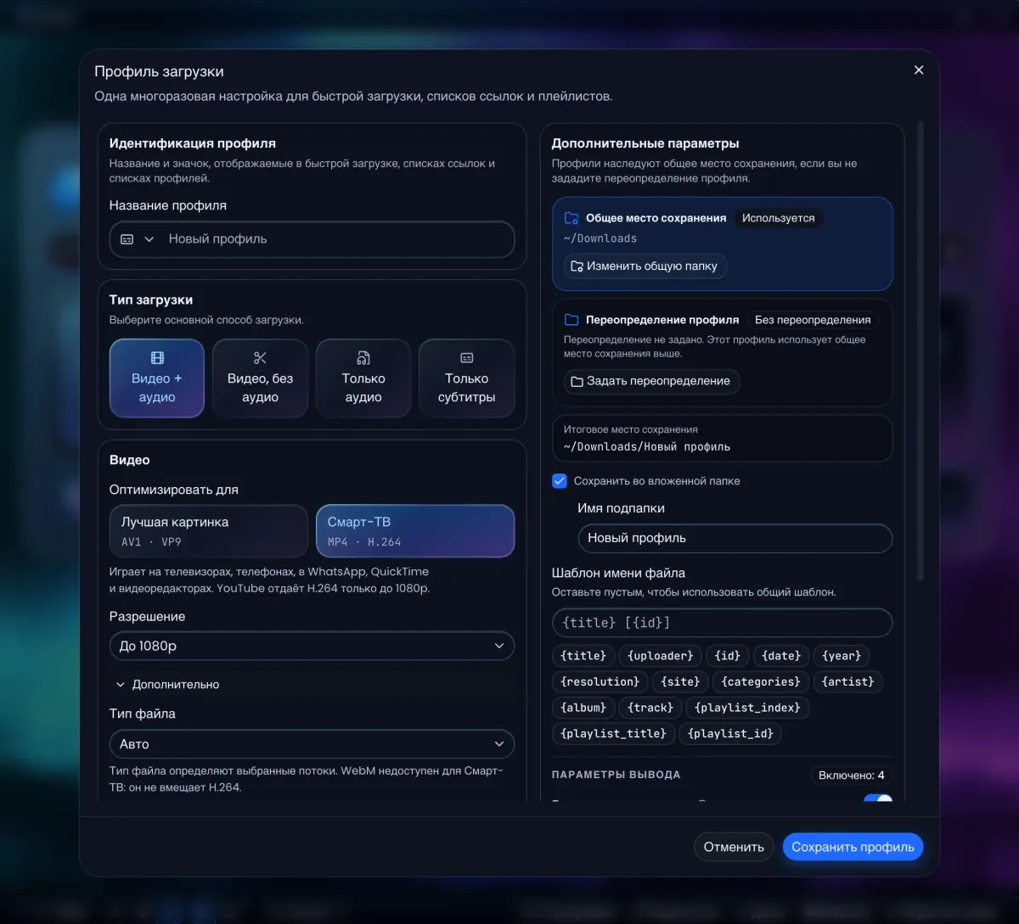Optimize for Лучшая картинка AV1 VP9

point(209,531)
